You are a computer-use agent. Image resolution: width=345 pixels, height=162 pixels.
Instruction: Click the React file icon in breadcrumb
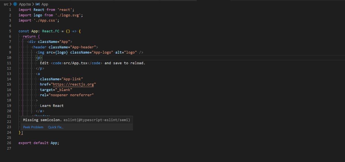[x=15, y=4]
